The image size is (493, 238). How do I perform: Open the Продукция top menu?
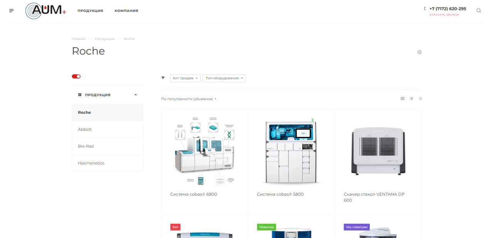[x=90, y=11]
